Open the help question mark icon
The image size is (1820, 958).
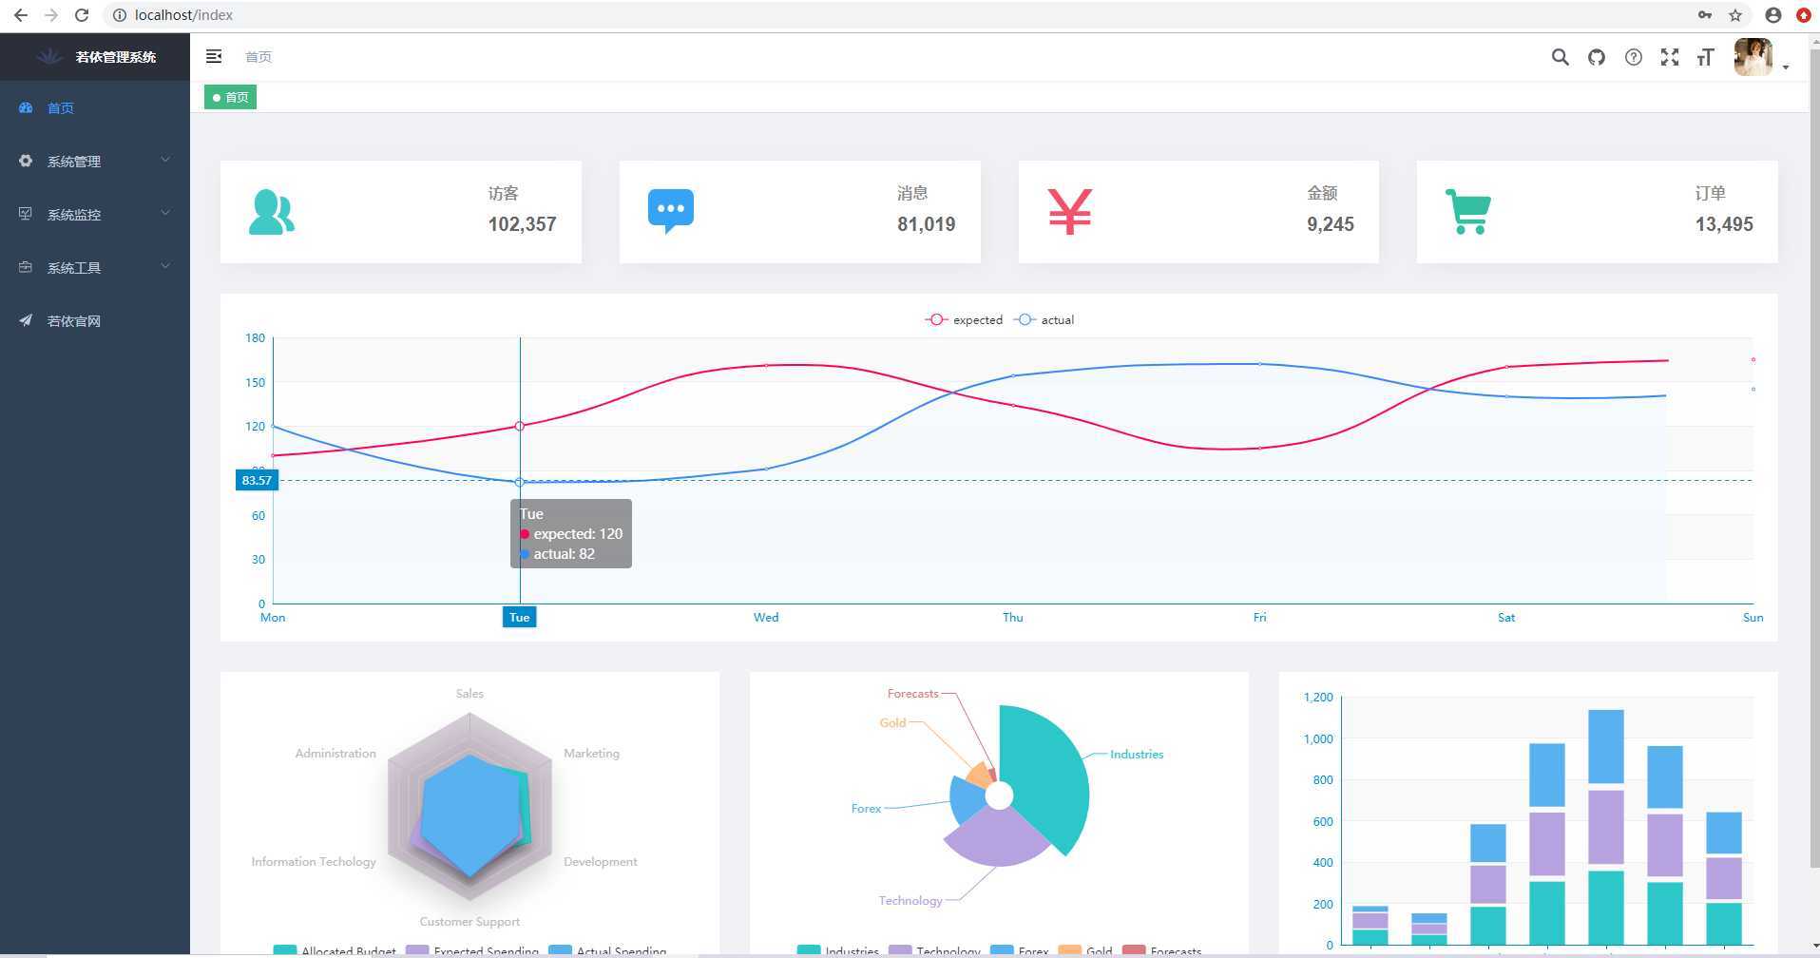pyautogui.click(x=1633, y=57)
